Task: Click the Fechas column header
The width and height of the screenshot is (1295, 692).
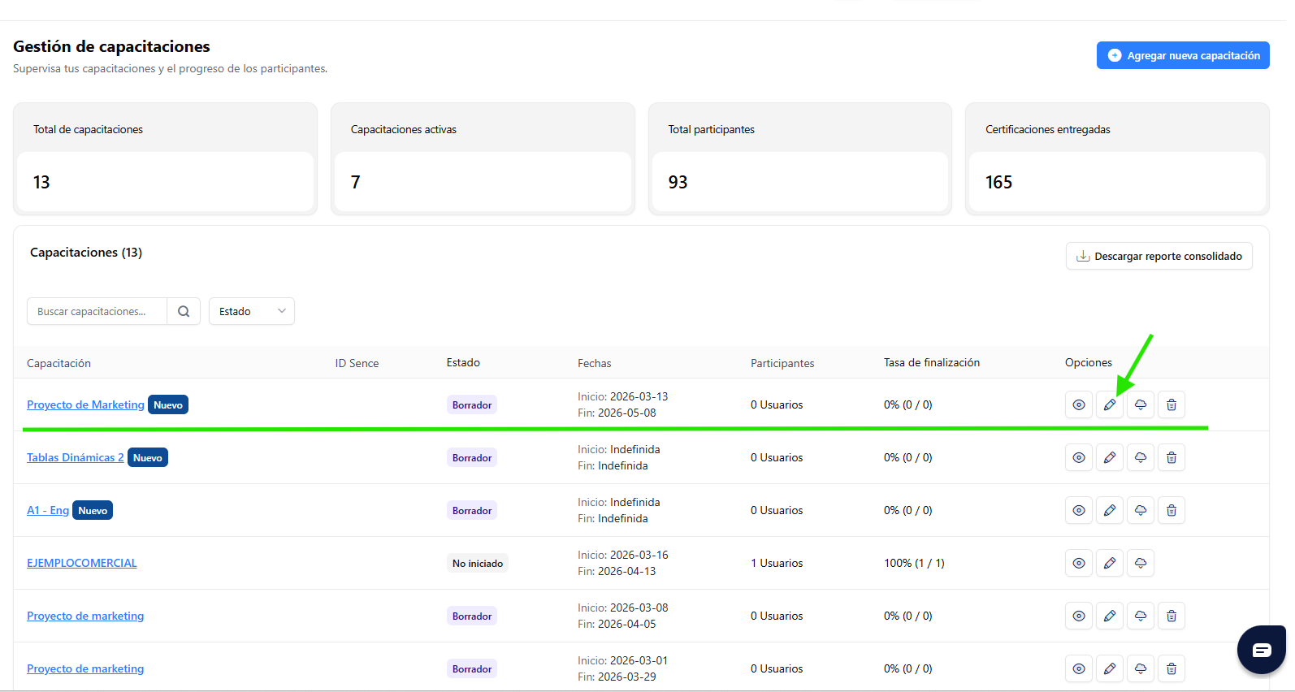Action: point(595,363)
